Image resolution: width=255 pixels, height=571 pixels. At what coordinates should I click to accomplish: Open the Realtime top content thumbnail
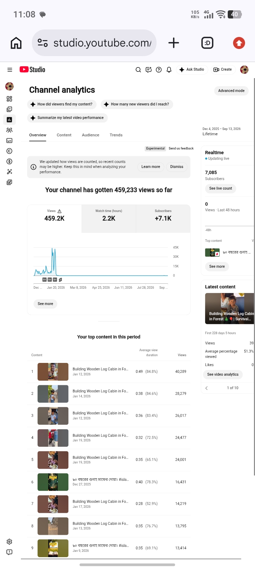click(x=212, y=253)
